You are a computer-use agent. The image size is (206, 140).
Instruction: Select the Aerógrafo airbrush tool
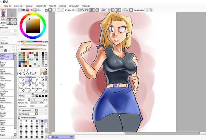28,79
